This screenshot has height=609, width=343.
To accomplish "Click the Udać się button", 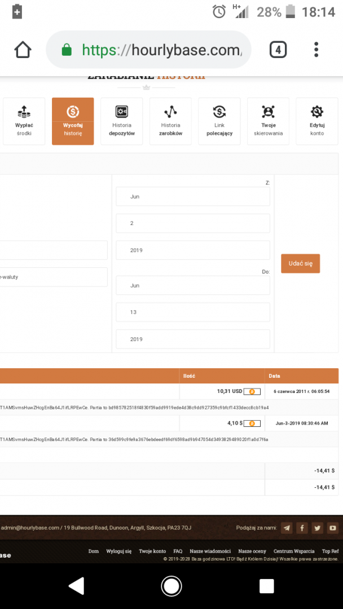I will click(x=300, y=263).
